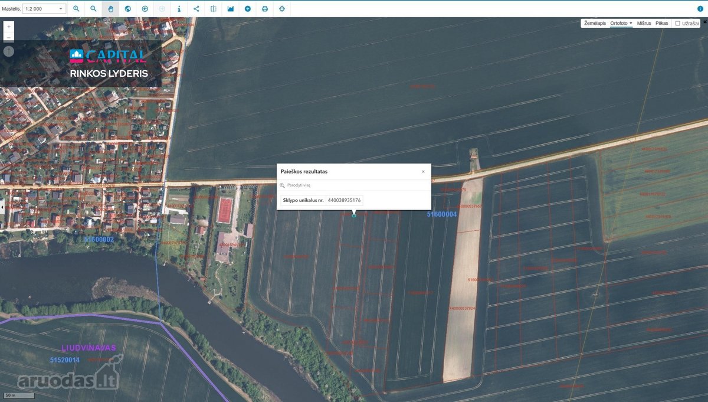Click the crosshair locate tool
Screen dimensions: 708x402
click(x=282, y=9)
